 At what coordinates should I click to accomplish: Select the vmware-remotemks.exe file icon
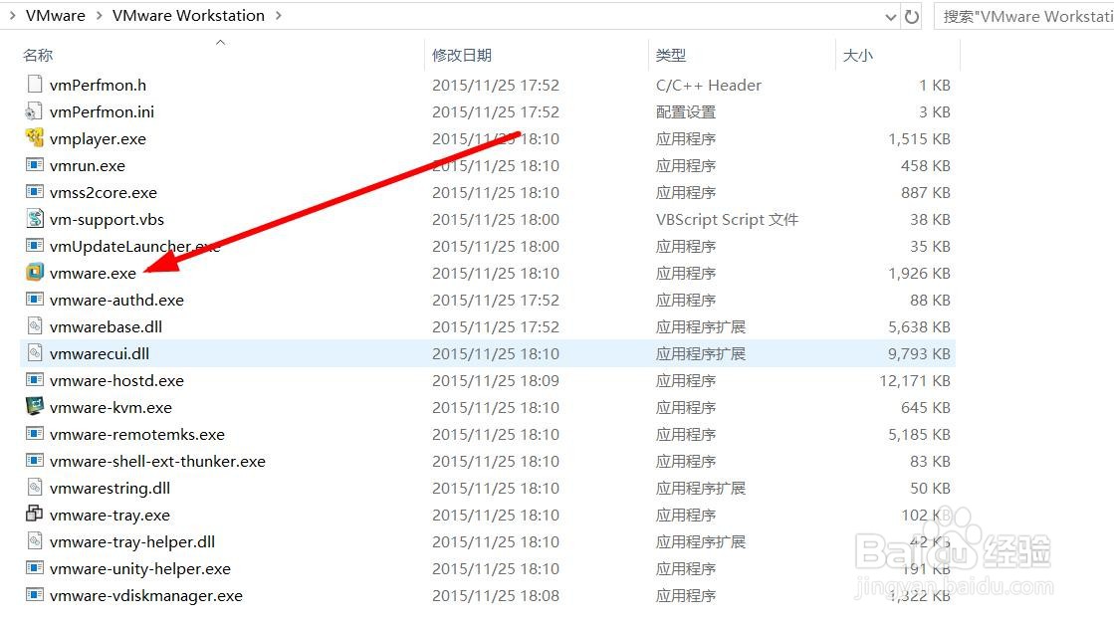(34, 434)
